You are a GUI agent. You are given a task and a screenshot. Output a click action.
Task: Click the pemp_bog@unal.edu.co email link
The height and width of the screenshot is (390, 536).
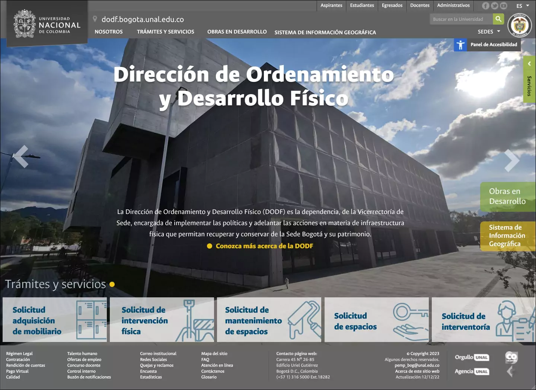point(417,365)
